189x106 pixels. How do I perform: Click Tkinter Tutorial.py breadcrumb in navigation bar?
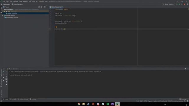pyautogui.click(x=17, y=4)
